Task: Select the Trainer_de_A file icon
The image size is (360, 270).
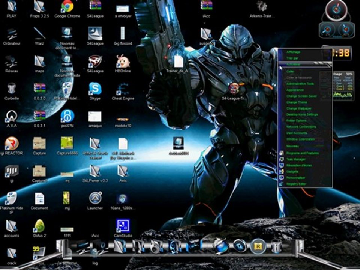Action: coord(178,64)
